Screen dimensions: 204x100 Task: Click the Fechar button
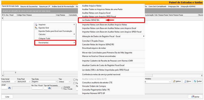195,97
